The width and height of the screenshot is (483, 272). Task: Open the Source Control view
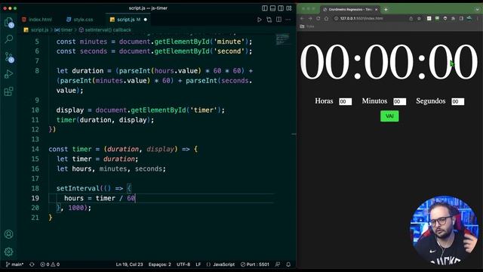(x=9, y=57)
